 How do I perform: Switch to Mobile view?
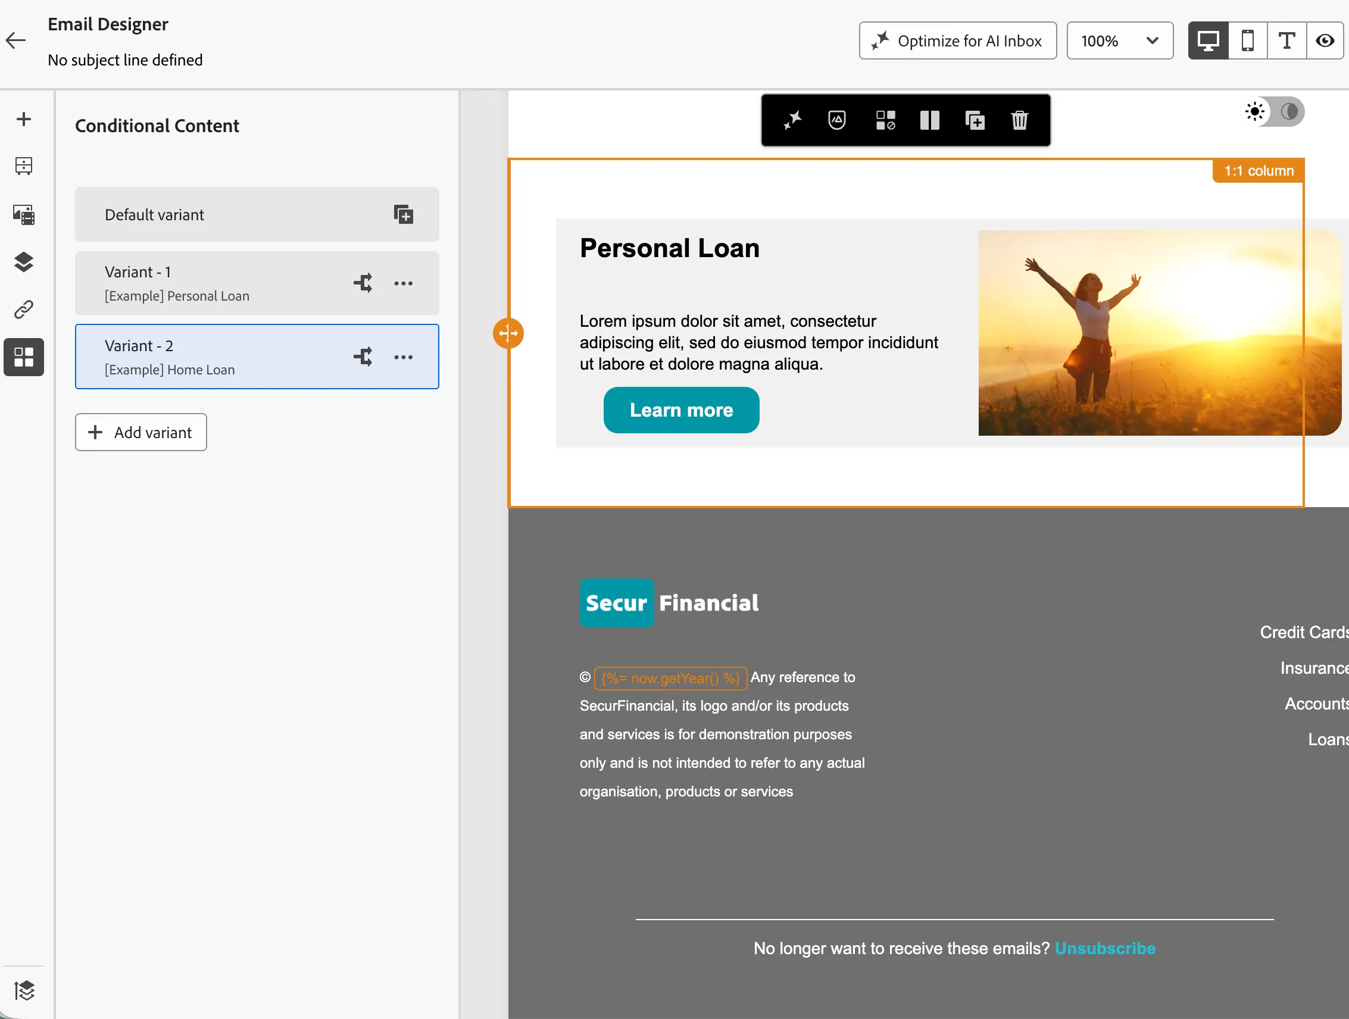pos(1248,41)
